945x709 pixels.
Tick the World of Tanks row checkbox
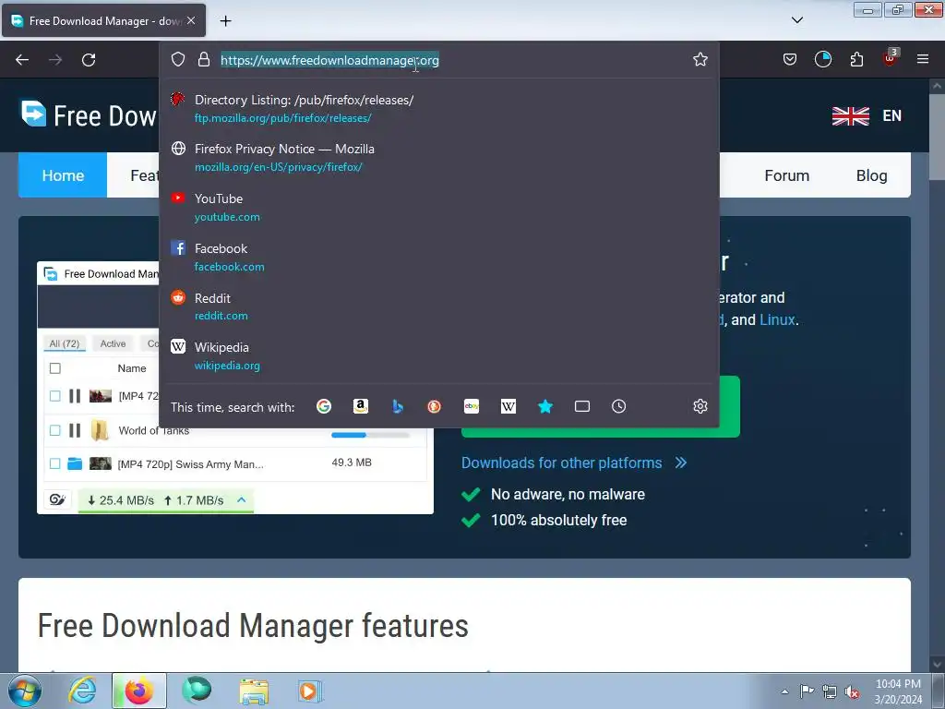pos(54,430)
